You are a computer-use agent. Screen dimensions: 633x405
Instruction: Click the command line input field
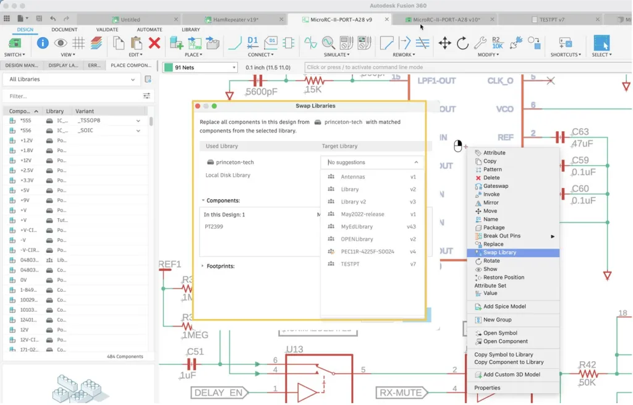pyautogui.click(x=467, y=67)
